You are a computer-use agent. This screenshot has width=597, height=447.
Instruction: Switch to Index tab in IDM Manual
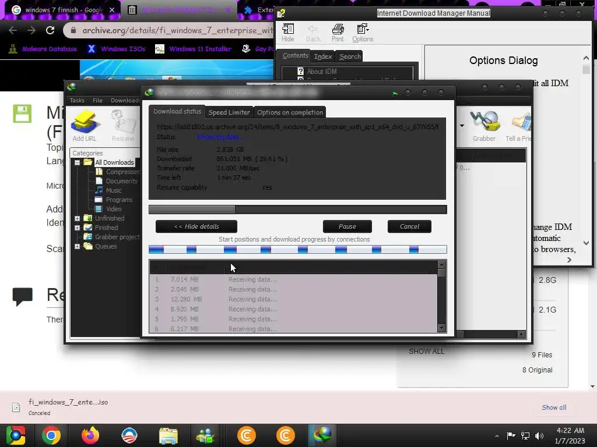point(323,56)
